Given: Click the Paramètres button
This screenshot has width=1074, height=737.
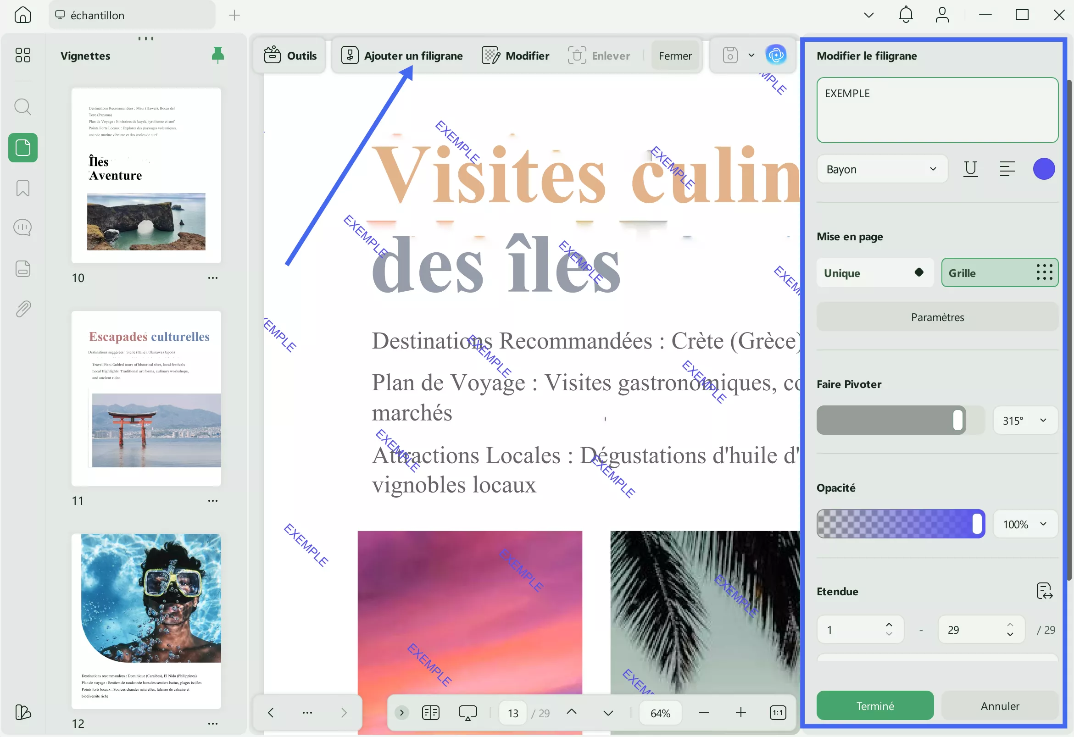Looking at the screenshot, I should coord(937,317).
